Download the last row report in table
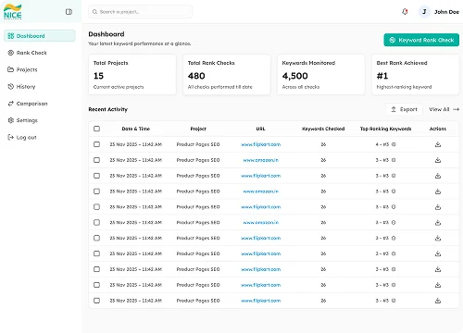The width and height of the screenshot is (463, 333). tap(438, 301)
